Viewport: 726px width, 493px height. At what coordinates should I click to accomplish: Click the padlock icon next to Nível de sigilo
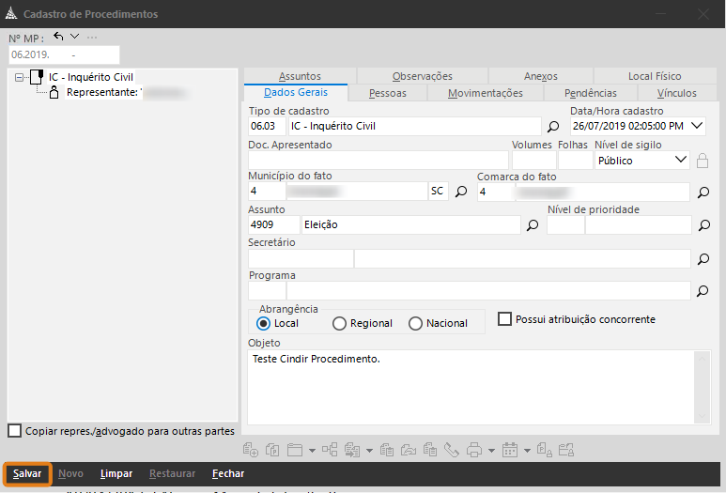coord(703,161)
